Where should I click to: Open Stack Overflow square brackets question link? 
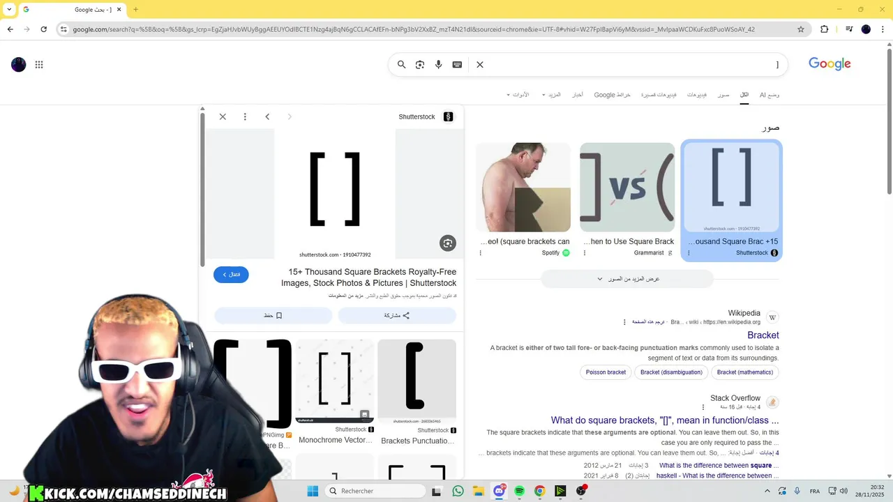click(x=665, y=420)
